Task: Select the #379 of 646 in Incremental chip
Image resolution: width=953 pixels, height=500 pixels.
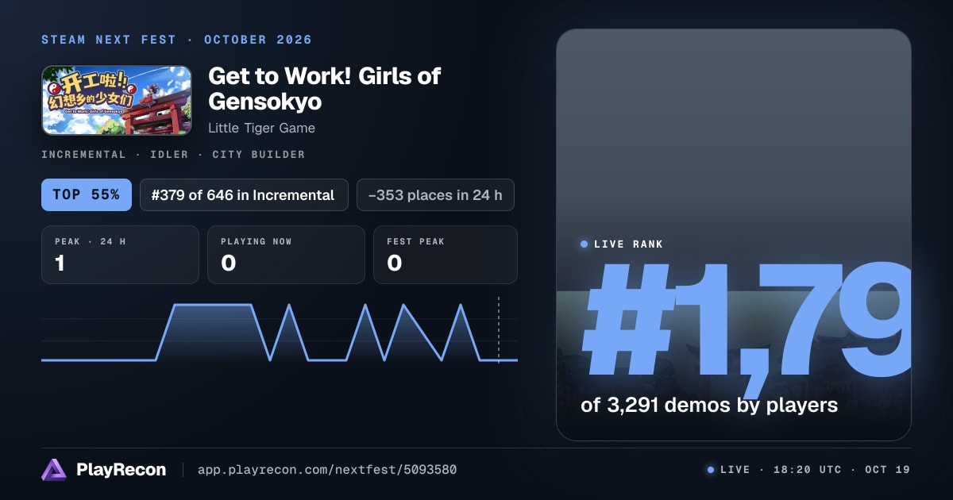Action: tap(244, 194)
